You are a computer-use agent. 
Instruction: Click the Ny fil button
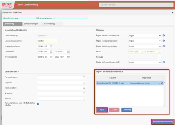click(x=102, y=110)
